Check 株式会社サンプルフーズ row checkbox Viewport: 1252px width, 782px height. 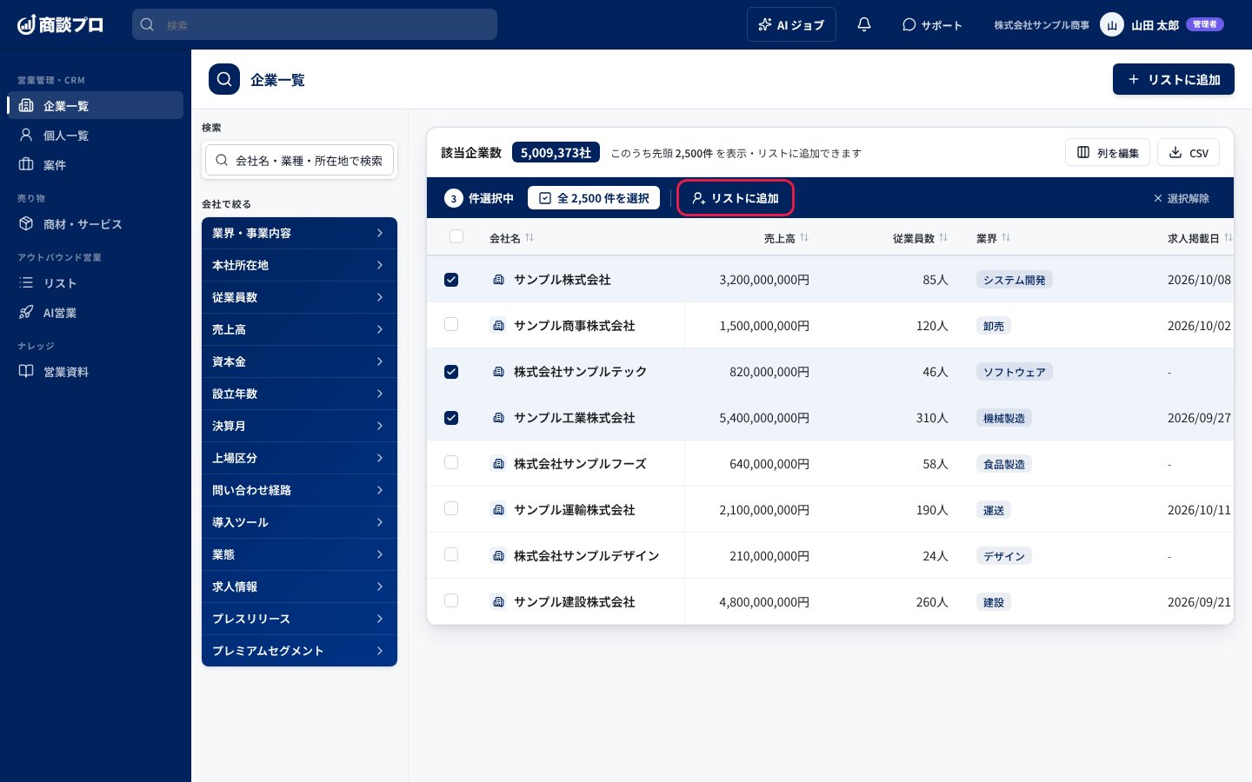(x=451, y=462)
